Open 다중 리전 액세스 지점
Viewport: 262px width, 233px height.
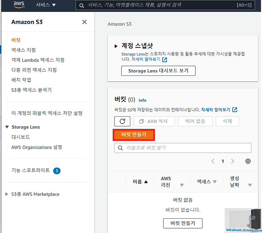click(x=34, y=70)
